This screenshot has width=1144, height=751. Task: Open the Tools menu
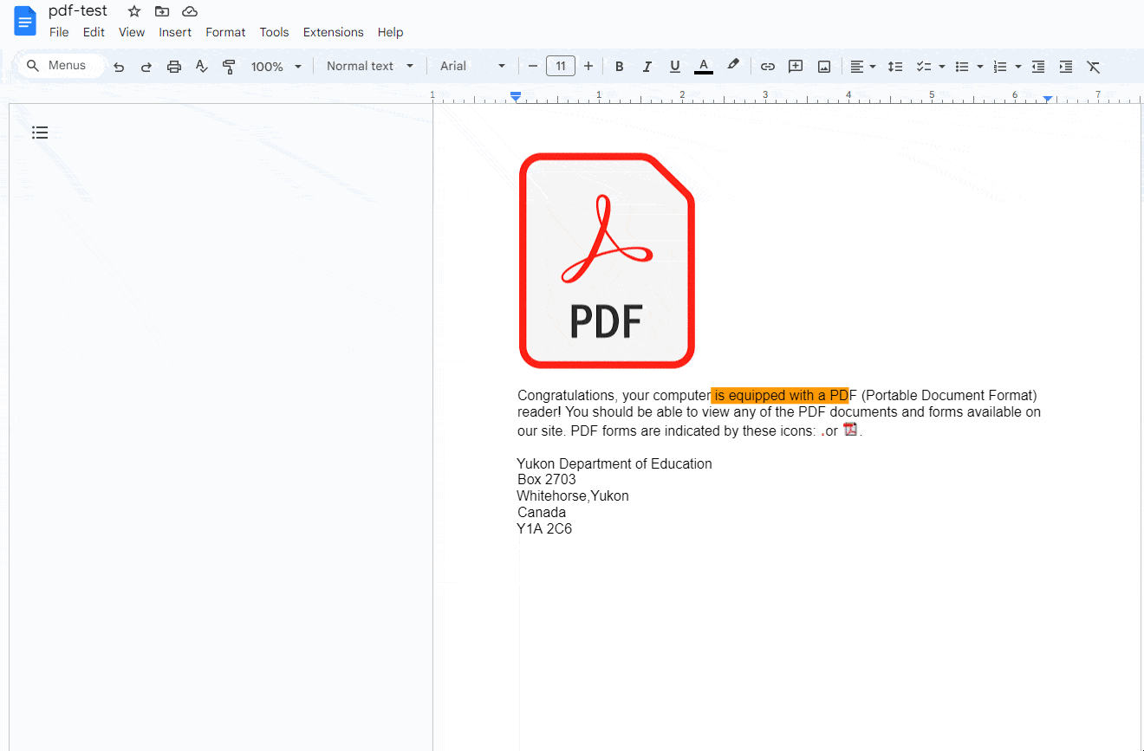coord(274,32)
